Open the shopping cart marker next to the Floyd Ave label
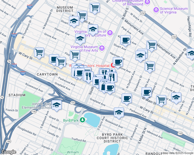 pyautogui.click(x=75, y=55)
